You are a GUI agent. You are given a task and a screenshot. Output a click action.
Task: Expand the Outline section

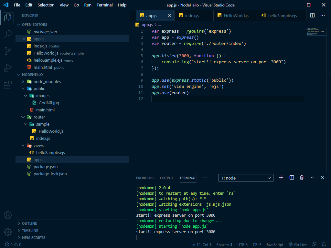[72, 223]
